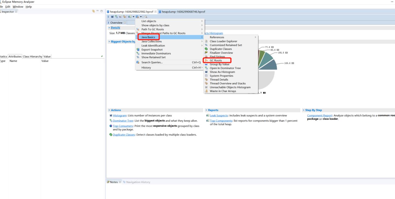The image size is (395, 199).
Task: Click the Show Retained Set menu icon
Action: click(138, 57)
